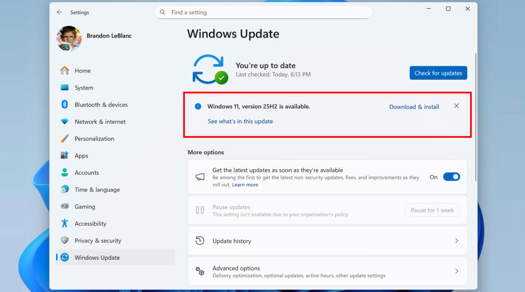Viewport: 525px width, 292px height.
Task: Click the Advanced options gears icon
Action: point(200,271)
